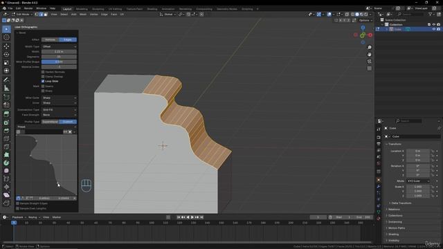Set Affect to Edges
443x249 pixels.
tap(68, 40)
